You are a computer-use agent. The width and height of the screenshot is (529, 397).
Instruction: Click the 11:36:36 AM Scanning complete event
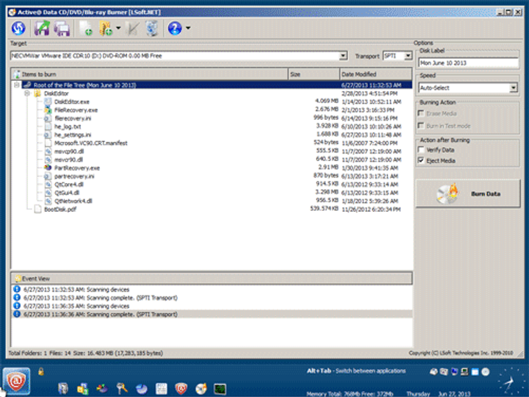coord(101,315)
